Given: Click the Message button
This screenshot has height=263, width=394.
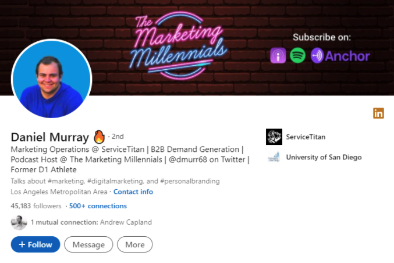Looking at the screenshot, I should [88, 244].
